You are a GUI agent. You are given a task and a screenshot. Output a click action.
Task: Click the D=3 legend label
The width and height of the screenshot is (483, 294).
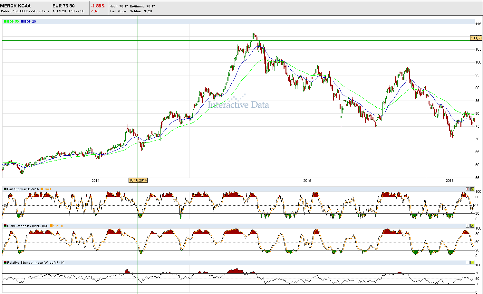[x=48, y=189]
